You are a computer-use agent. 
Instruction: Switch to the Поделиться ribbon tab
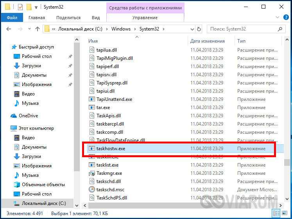tap(68, 18)
